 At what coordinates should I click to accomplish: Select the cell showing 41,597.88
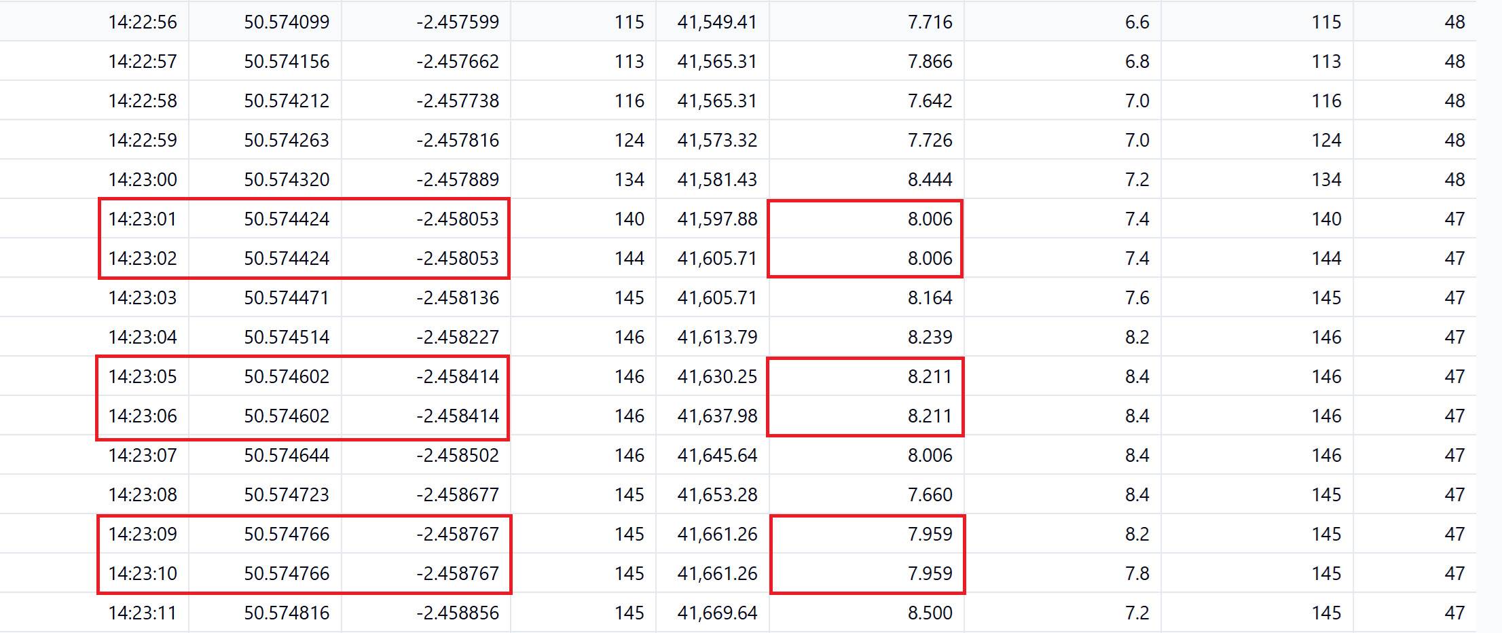[716, 219]
